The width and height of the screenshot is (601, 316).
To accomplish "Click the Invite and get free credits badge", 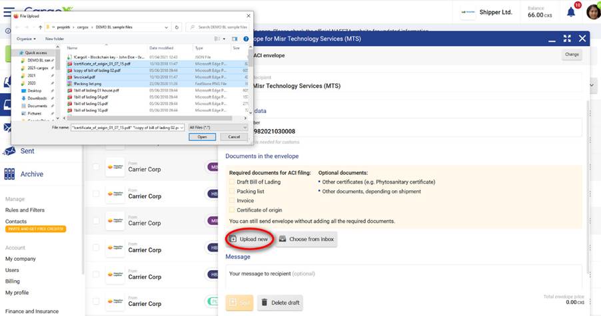I will (35, 229).
